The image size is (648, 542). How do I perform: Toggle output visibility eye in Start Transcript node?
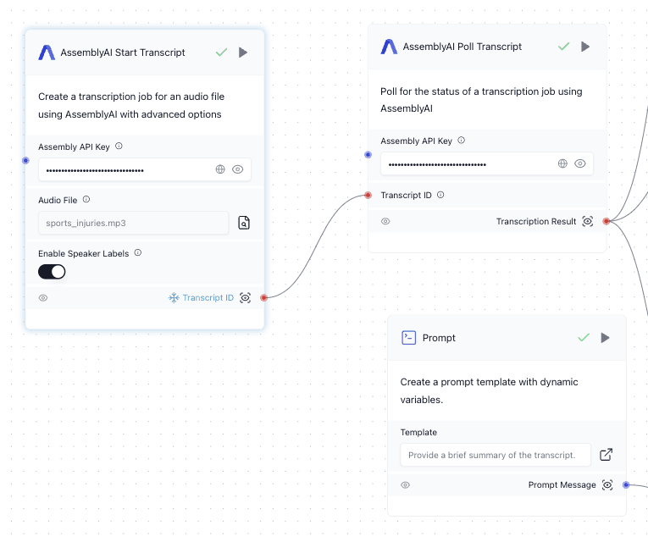point(43,298)
